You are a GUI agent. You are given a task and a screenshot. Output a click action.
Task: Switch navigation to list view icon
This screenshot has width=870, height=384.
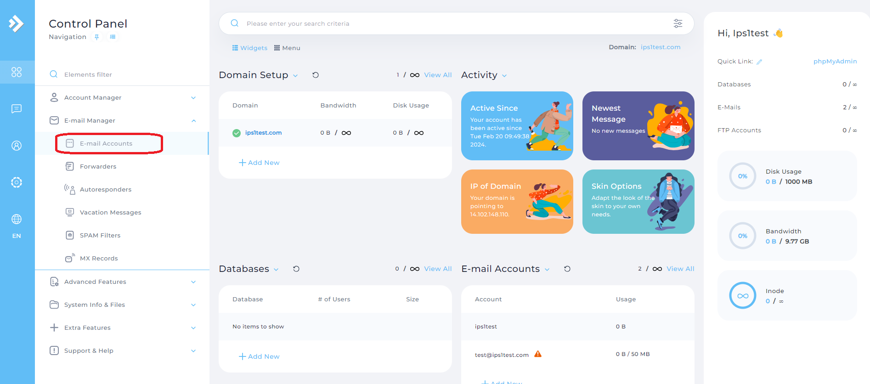point(113,37)
